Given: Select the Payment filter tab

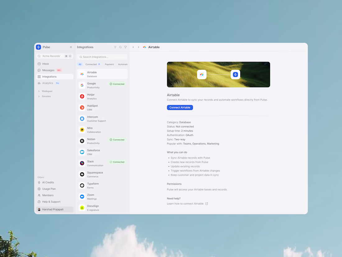Looking at the screenshot, I should point(109,64).
